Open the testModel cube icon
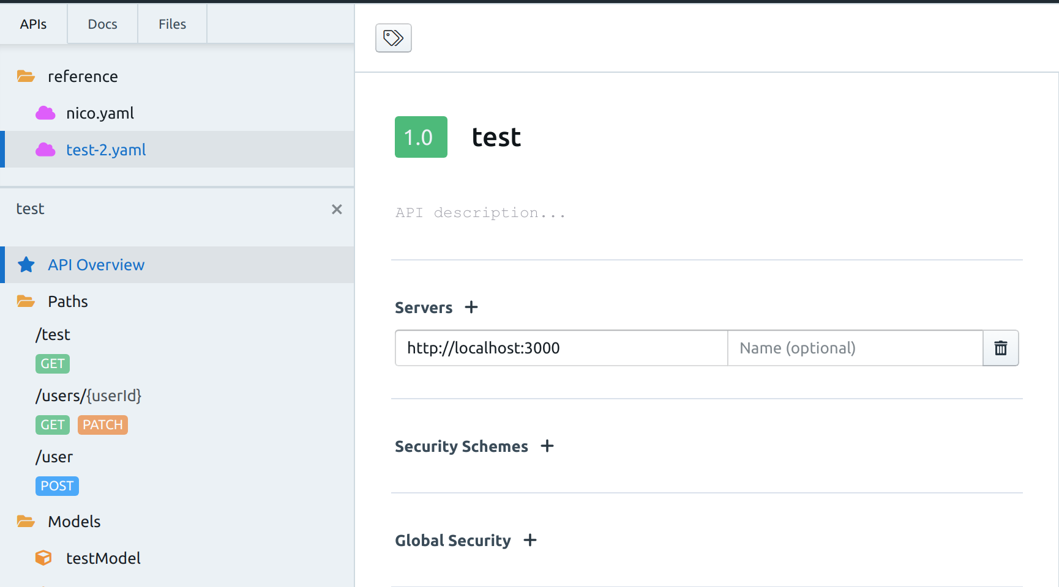This screenshot has width=1059, height=587. pos(43,558)
